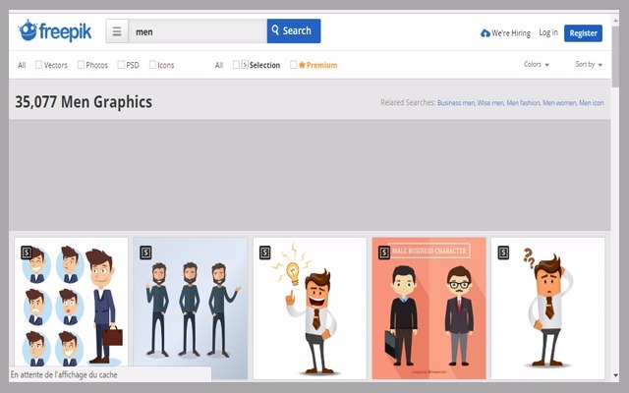Open the Male Business Character thumbnail
Screen dimensions: 629x393
[429, 308]
